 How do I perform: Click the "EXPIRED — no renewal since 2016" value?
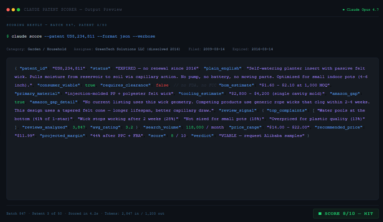157,68
